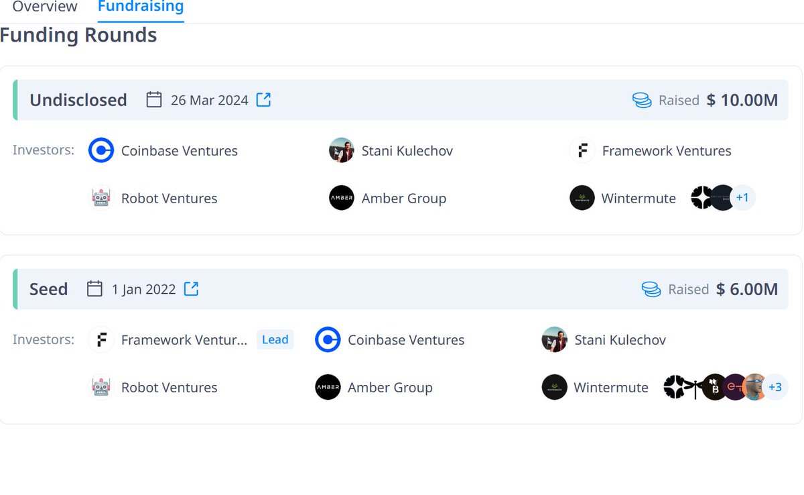Select the Fundraising tab
This screenshot has width=804, height=495.
pos(141,7)
